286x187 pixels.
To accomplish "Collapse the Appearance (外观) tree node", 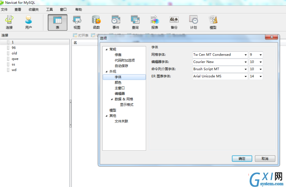I will (107, 72).
